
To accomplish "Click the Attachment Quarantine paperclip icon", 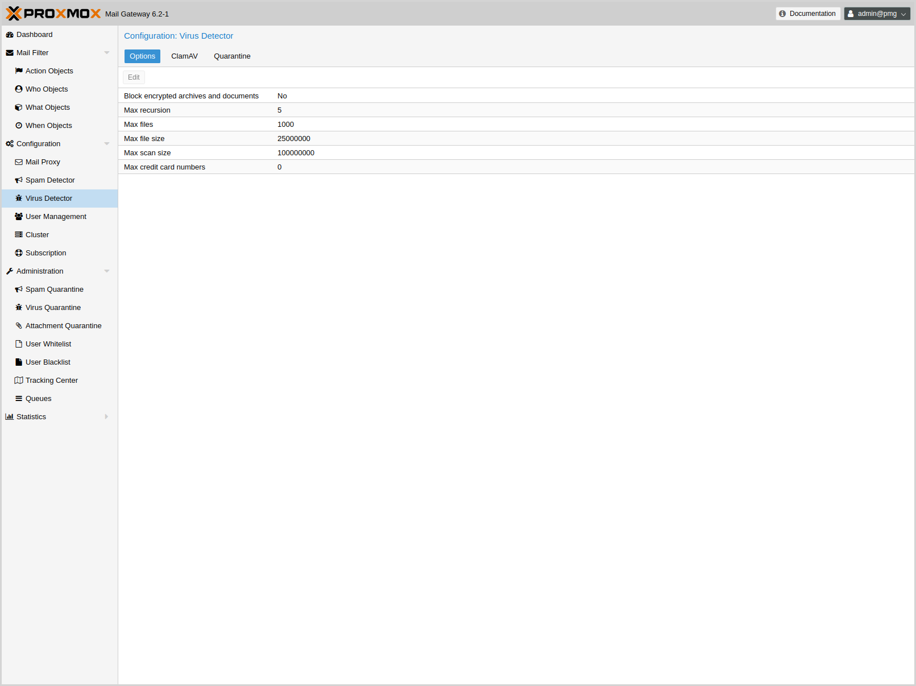I will pyautogui.click(x=19, y=326).
